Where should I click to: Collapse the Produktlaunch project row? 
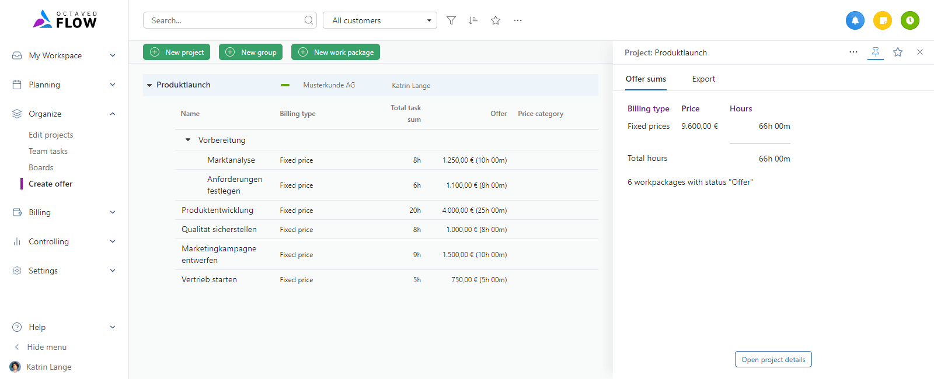(x=149, y=85)
